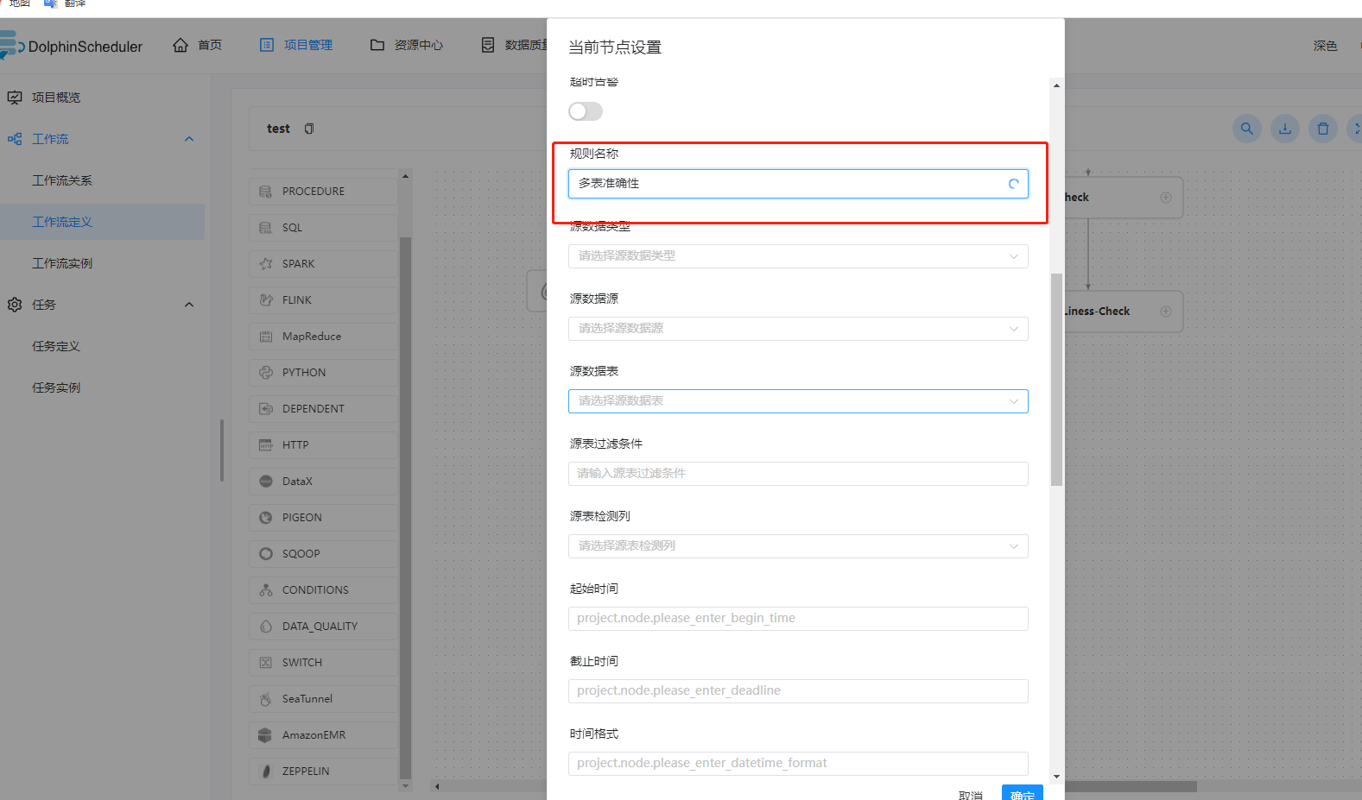Screen dimensions: 1362x800
Task: Open the 规则名称 dropdown
Action: (798, 184)
